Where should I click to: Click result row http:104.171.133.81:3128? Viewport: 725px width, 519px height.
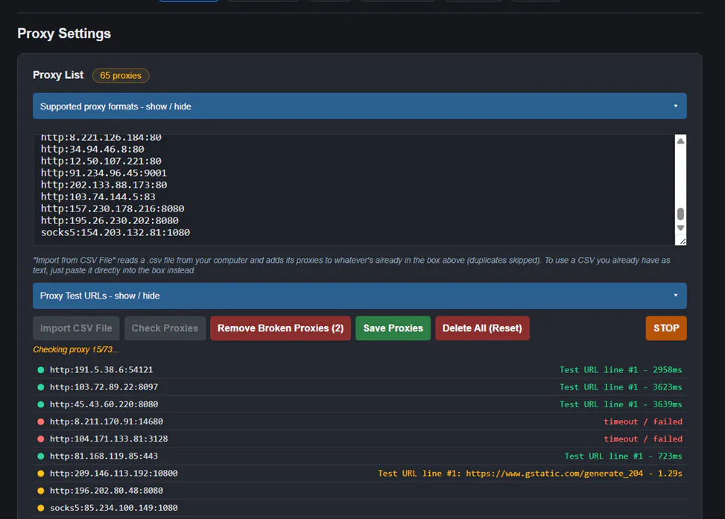359,439
